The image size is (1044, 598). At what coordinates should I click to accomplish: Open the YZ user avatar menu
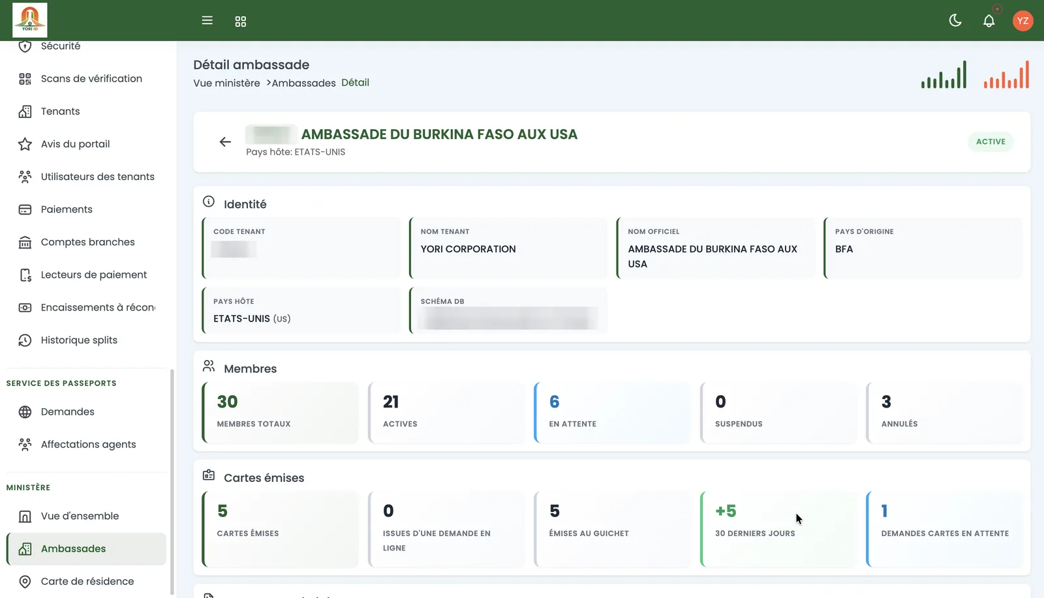pyautogui.click(x=1022, y=21)
